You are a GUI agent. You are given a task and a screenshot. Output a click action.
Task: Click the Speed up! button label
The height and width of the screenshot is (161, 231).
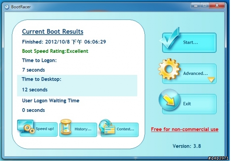coord(45,129)
